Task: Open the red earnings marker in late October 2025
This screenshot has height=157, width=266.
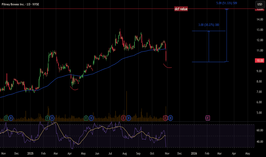Action: pyautogui.click(x=165, y=118)
